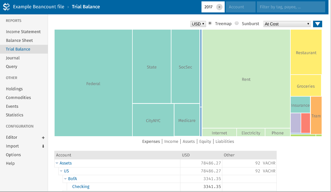Open the At Cost dropdown
Screen dimensions: 331x192
(287, 24)
